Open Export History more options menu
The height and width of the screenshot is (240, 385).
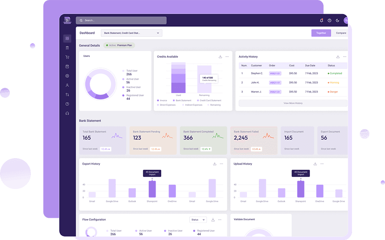point(222,164)
